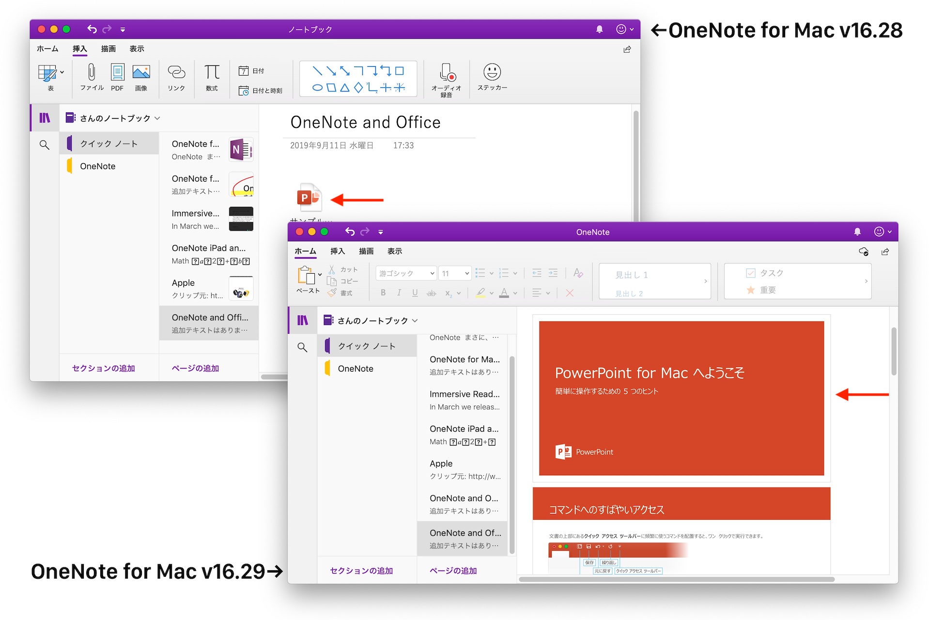Select the OneNote section in front window
This screenshot has height=620, width=930.
point(367,369)
